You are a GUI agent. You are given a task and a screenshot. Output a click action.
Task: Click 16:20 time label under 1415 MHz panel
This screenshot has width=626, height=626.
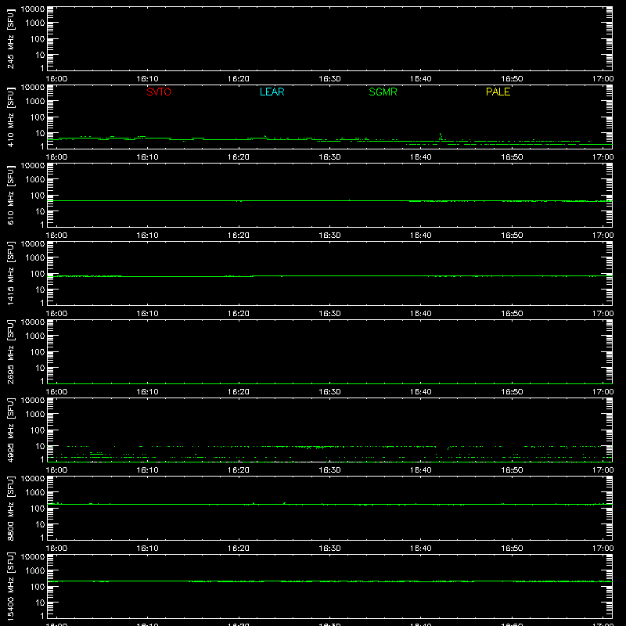(x=239, y=314)
